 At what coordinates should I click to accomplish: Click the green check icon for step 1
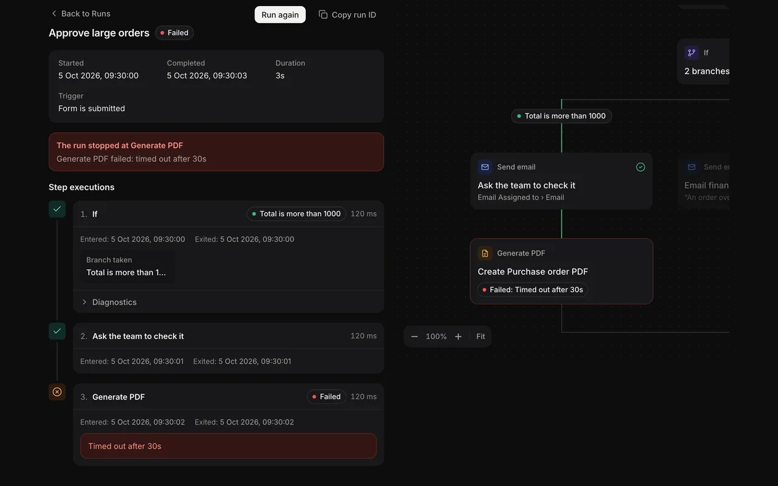coord(57,209)
